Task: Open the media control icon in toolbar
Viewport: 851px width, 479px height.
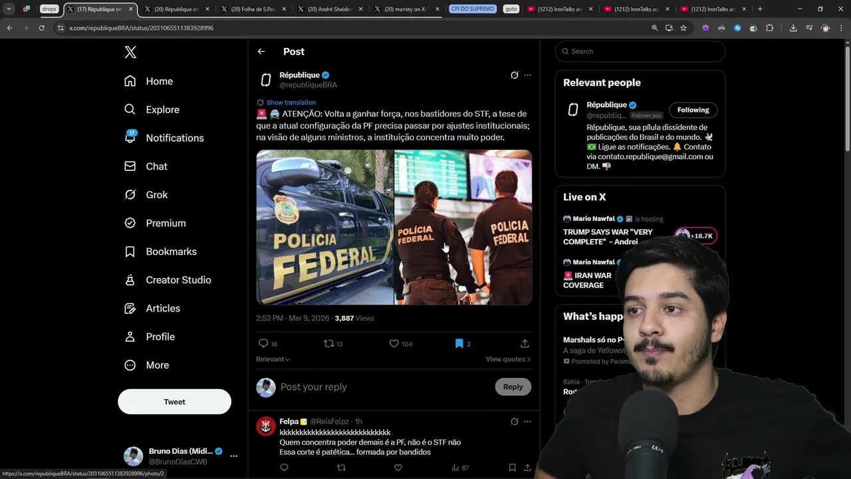Action: [x=809, y=28]
